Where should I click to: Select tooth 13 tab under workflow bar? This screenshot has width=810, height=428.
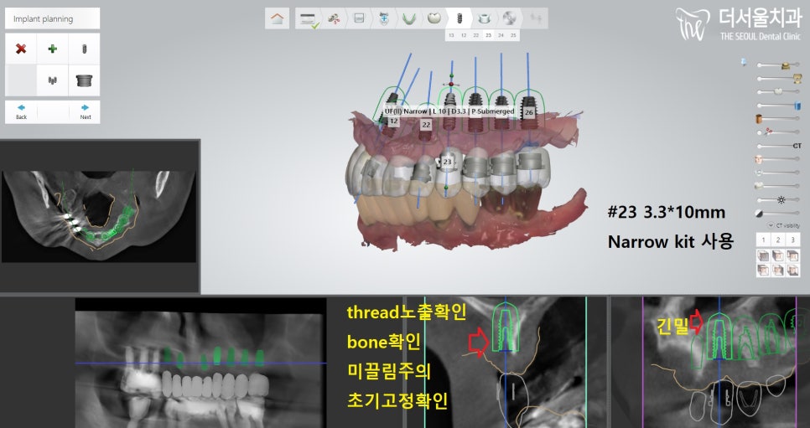pyautogui.click(x=451, y=36)
